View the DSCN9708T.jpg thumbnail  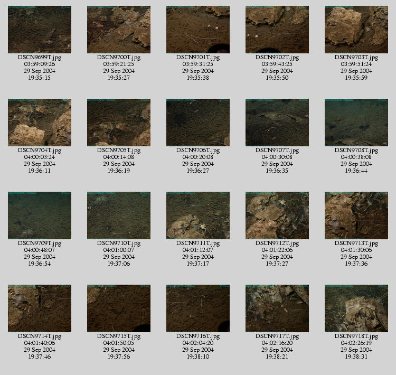point(356,123)
